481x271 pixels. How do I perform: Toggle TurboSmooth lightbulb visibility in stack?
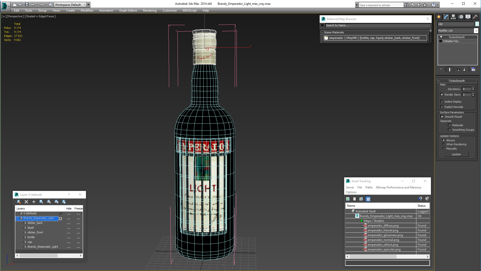click(x=441, y=37)
